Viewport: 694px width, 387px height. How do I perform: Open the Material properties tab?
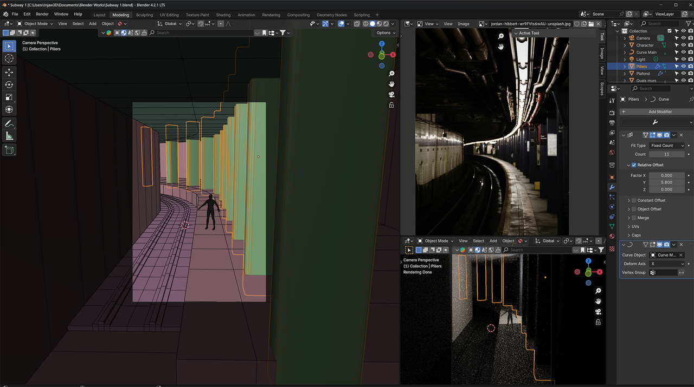coord(612,237)
